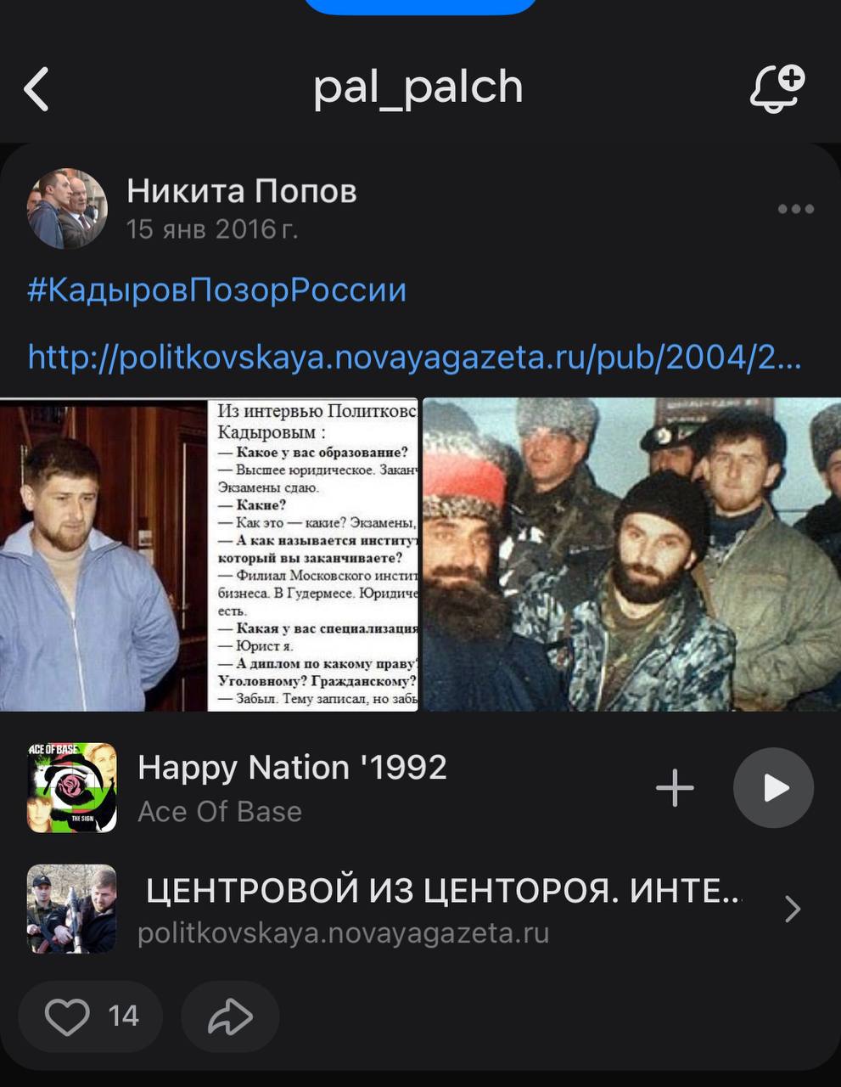841x1087 pixels.
Task: Open the interview text image attachment
Action: pos(209,555)
